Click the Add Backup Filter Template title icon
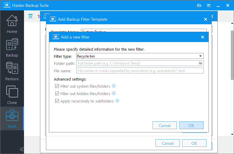 (53, 19)
